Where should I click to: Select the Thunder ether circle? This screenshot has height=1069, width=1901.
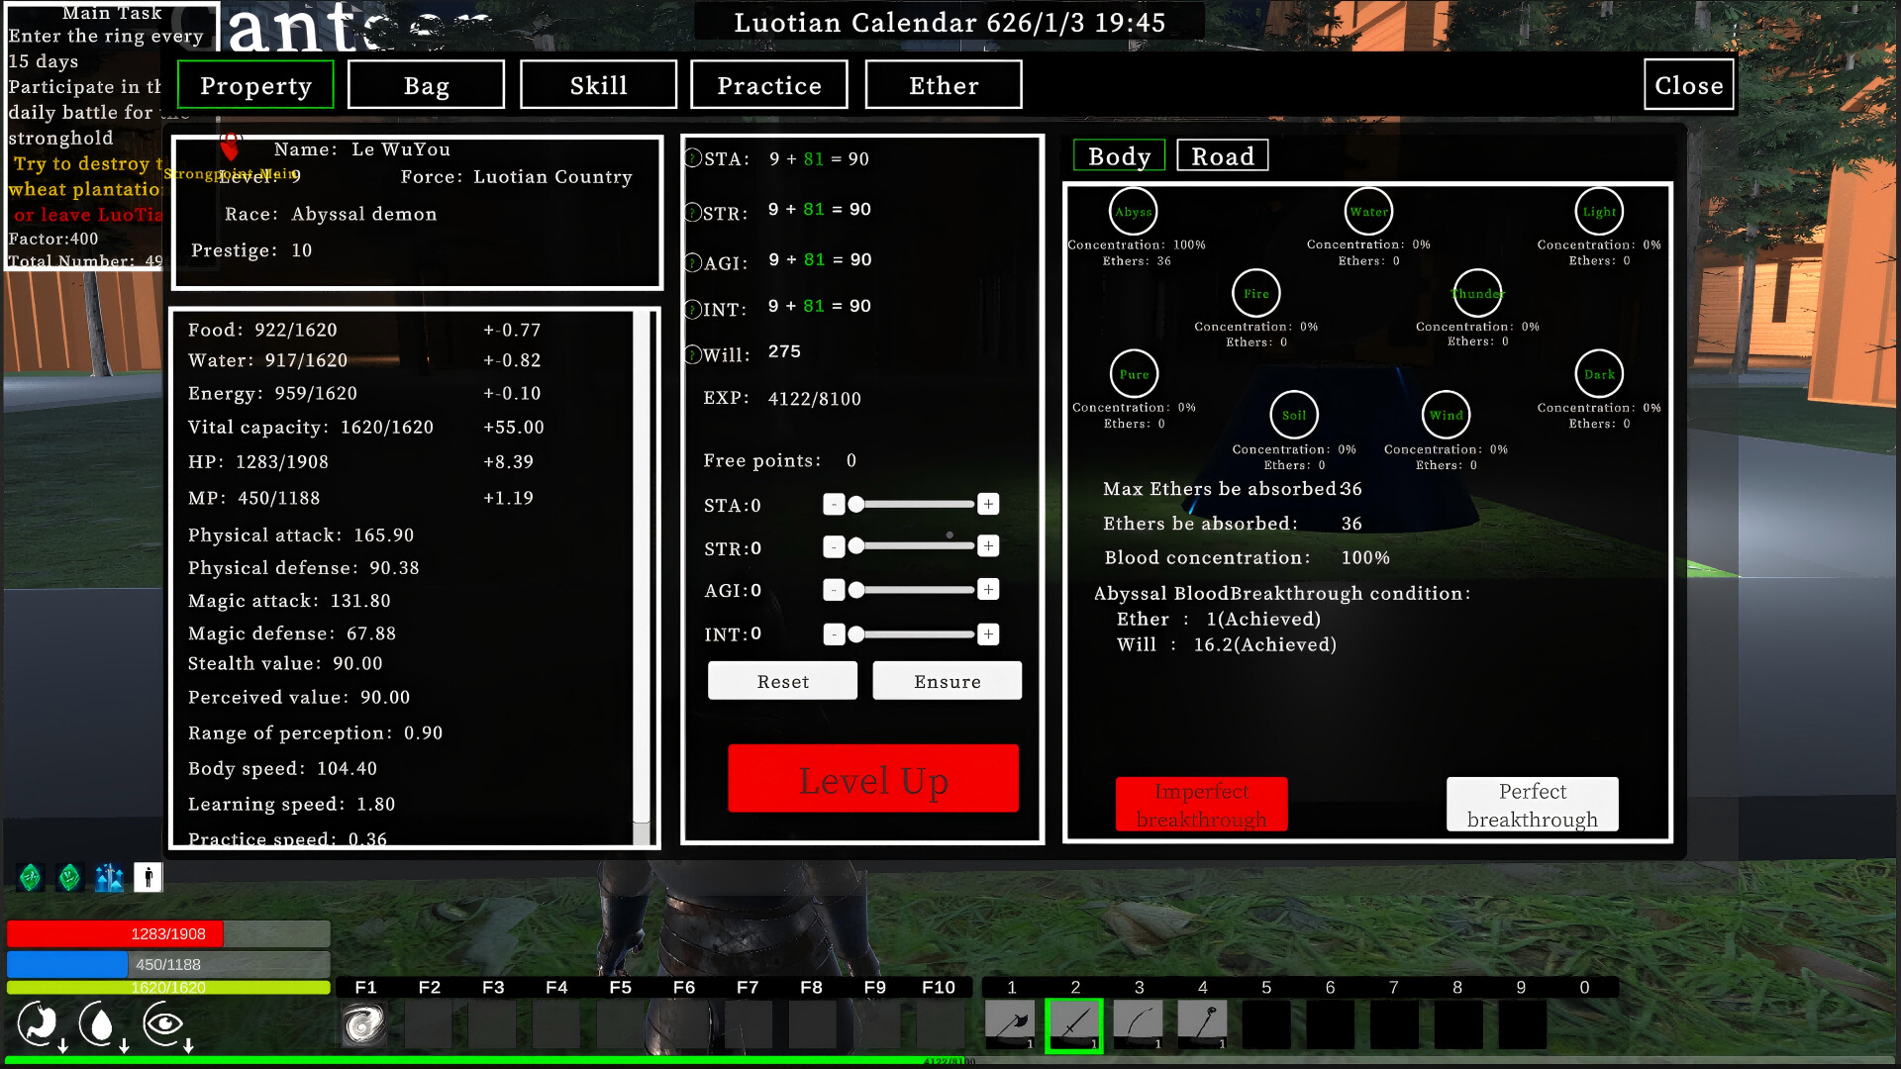tap(1477, 293)
